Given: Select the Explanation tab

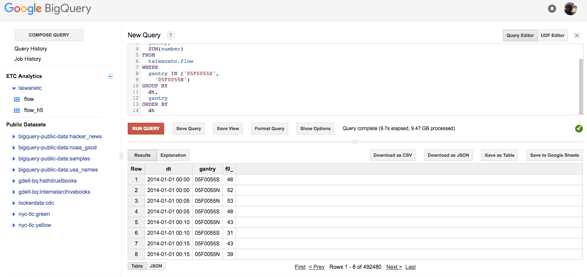Looking at the screenshot, I should (x=173, y=155).
